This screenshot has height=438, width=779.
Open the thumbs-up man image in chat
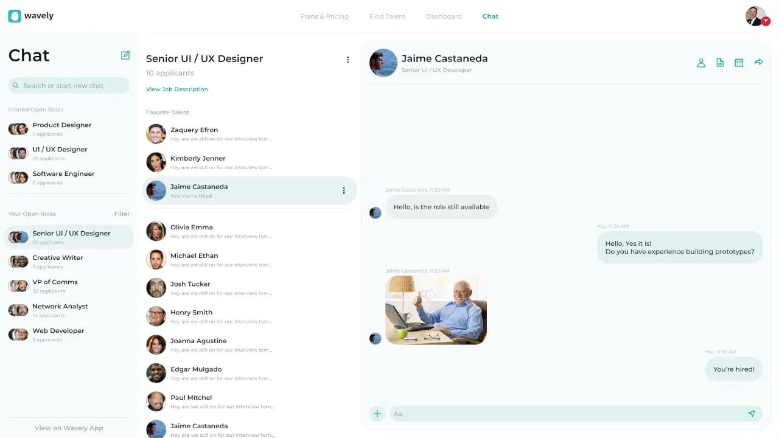(436, 310)
